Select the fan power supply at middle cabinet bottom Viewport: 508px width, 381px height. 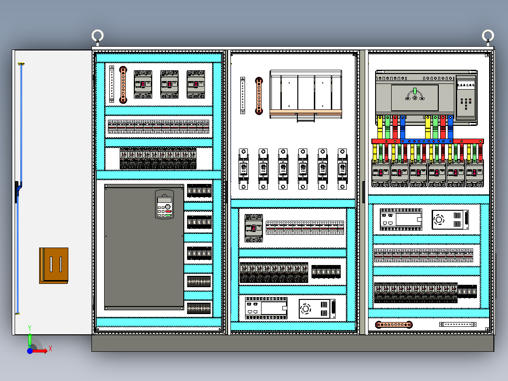coord(317,309)
